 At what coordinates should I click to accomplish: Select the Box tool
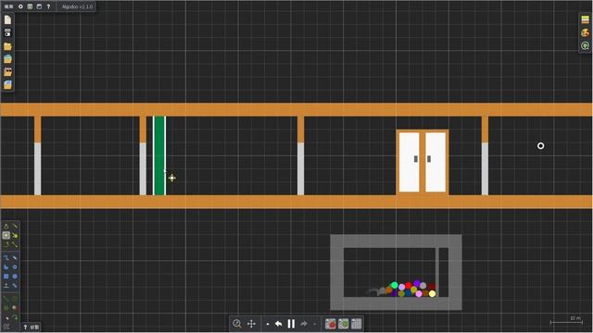(6, 277)
